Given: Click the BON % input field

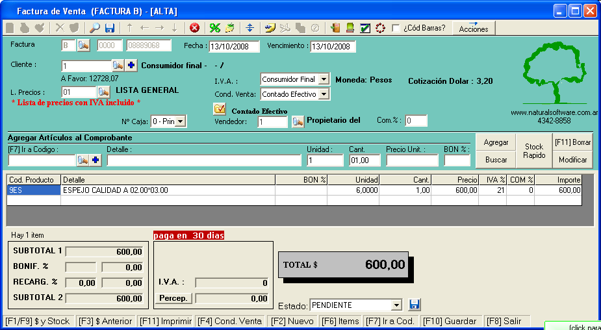Looking at the screenshot, I should tap(457, 160).
